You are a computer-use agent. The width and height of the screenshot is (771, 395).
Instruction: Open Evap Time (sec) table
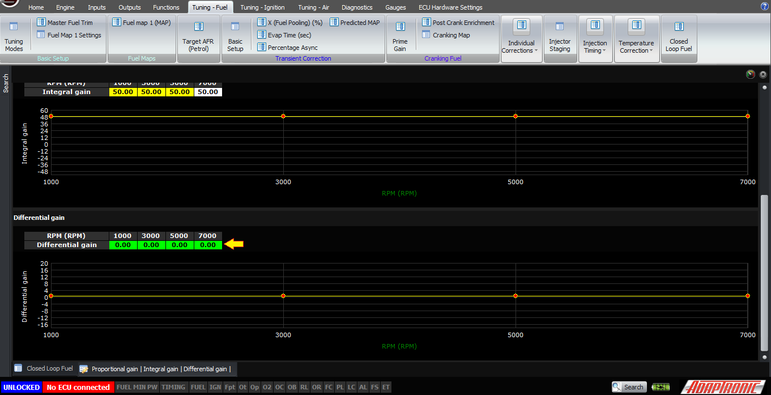(x=284, y=35)
